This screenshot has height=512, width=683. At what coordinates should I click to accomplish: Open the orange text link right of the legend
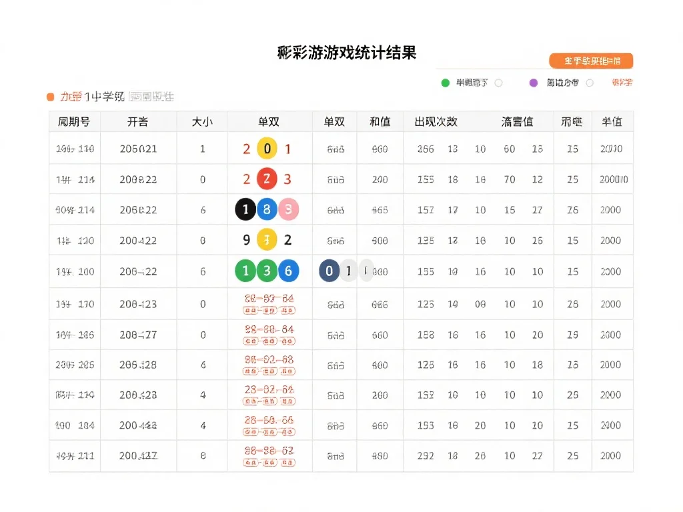coord(622,82)
